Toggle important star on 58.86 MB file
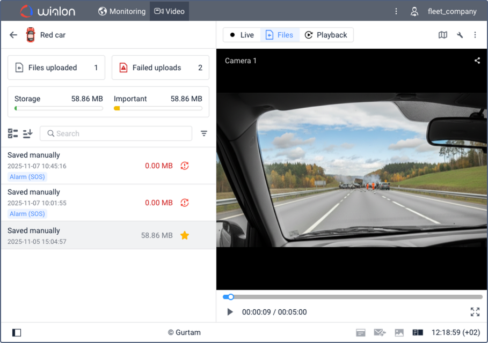The image size is (488, 343). pos(185,235)
